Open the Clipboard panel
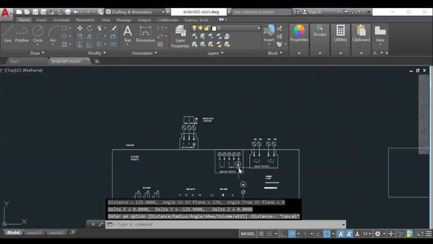The width and height of the screenshot is (433, 244). pos(361,34)
